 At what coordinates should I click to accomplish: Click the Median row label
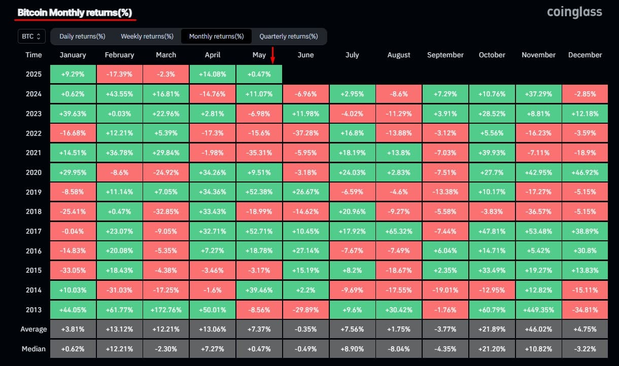(33, 349)
